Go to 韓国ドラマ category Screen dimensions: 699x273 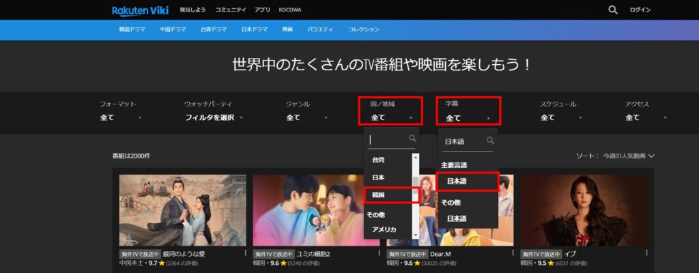tap(132, 29)
